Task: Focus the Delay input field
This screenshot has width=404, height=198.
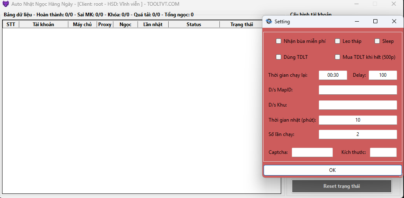Action: pos(383,75)
